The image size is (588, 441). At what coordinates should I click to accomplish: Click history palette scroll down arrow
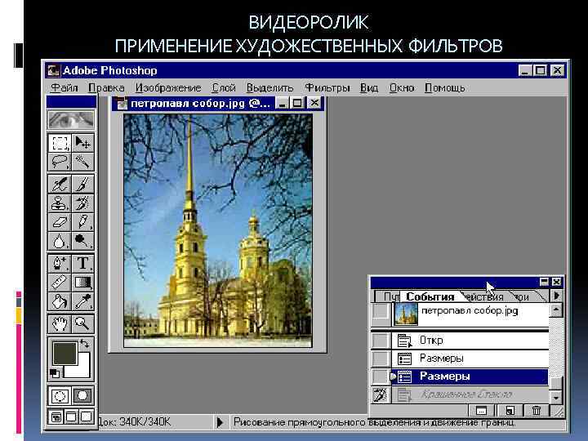point(556,397)
